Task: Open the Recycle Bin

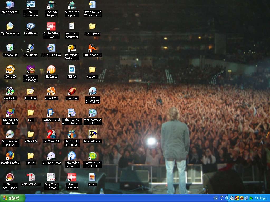Action: pyautogui.click(x=10, y=48)
